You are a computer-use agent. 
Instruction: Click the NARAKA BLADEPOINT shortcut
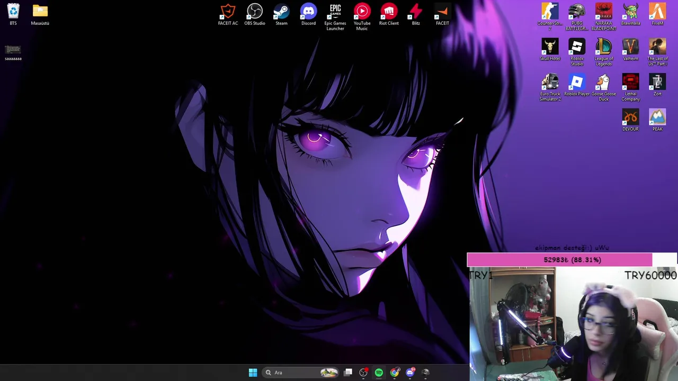point(604,17)
